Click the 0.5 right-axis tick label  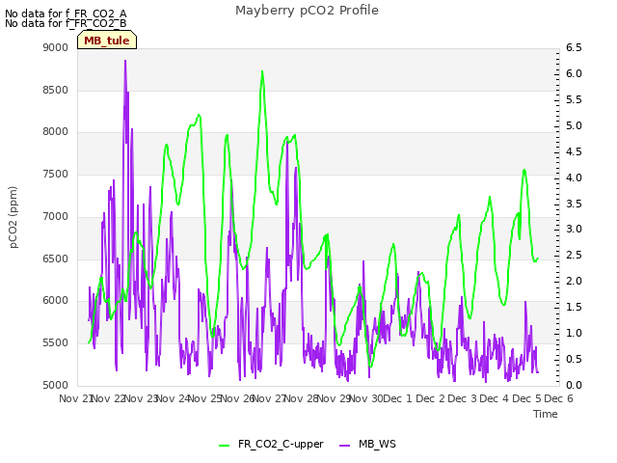point(574,359)
